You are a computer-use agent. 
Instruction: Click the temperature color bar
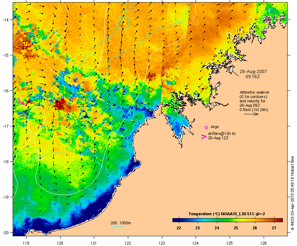point(227,220)
